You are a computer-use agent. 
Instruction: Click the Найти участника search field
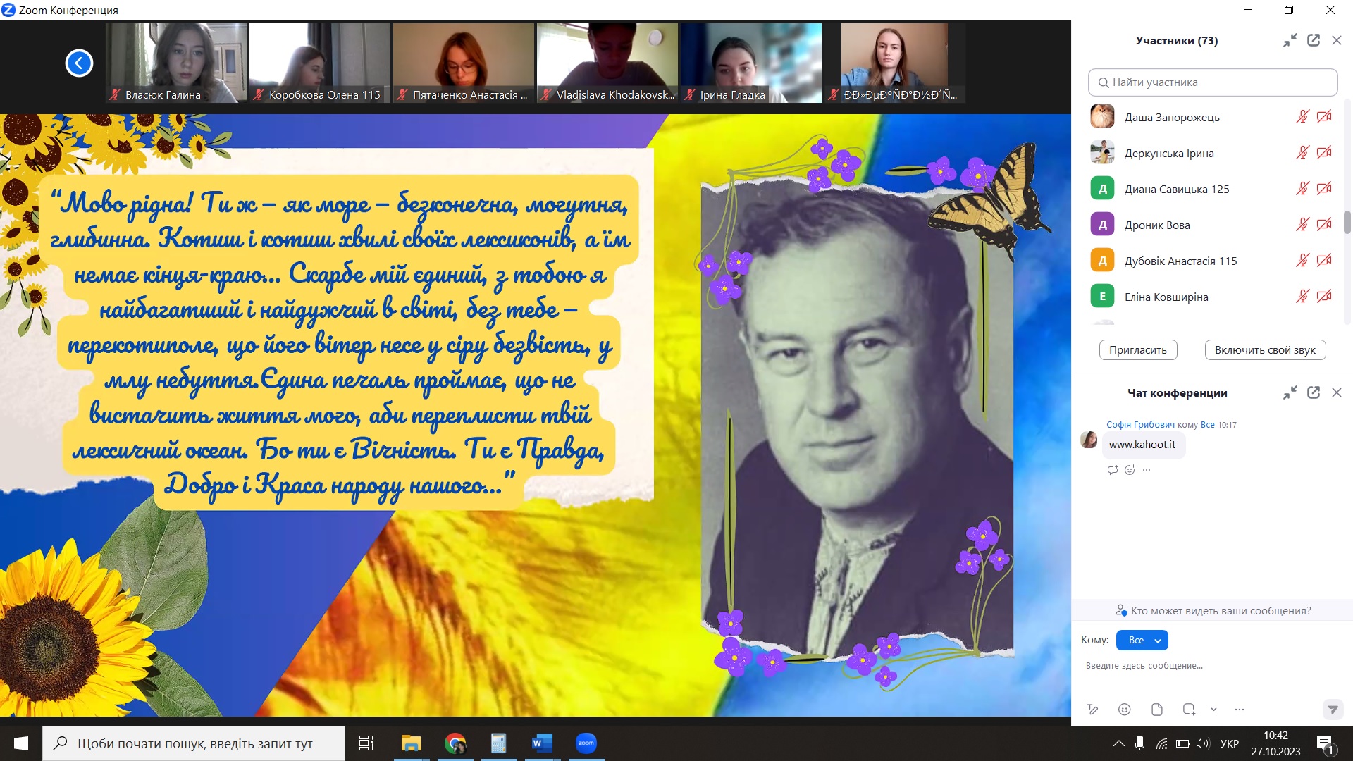pyautogui.click(x=1212, y=82)
